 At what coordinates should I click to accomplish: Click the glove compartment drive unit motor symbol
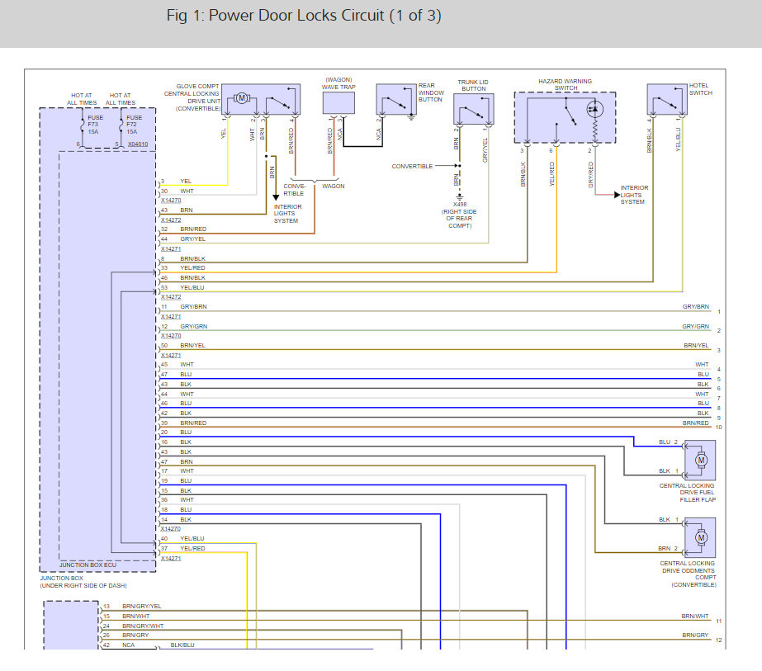point(242,98)
